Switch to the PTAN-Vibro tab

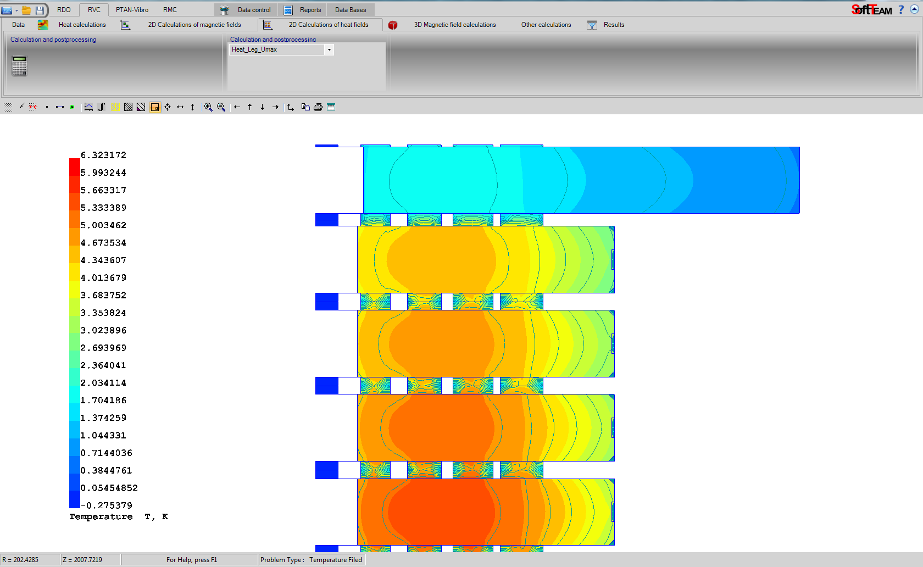coord(132,10)
